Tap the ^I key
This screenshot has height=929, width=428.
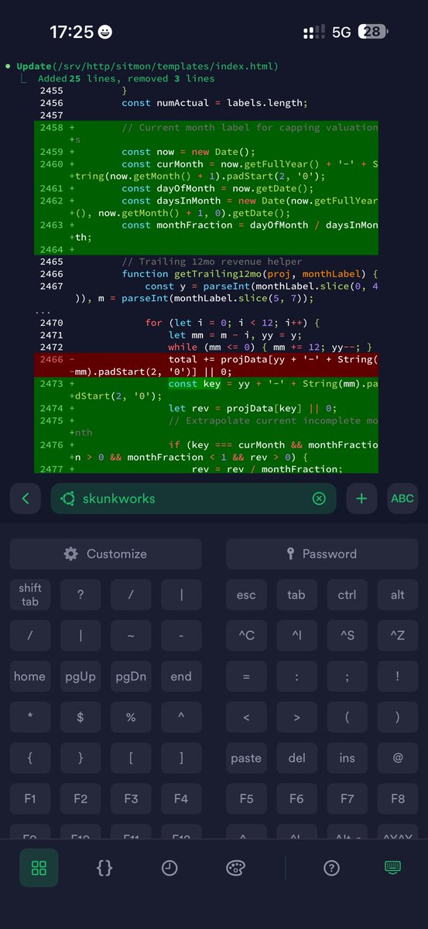point(296,636)
